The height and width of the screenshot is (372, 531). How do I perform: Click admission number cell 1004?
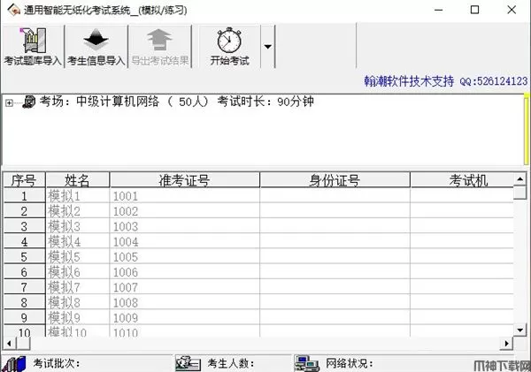click(185, 241)
